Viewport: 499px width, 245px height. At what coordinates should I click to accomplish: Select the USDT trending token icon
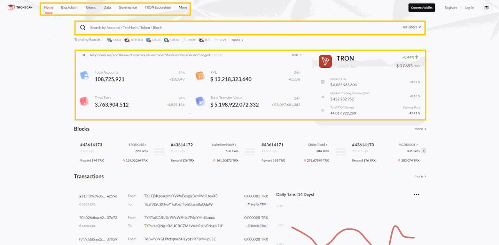(110, 40)
